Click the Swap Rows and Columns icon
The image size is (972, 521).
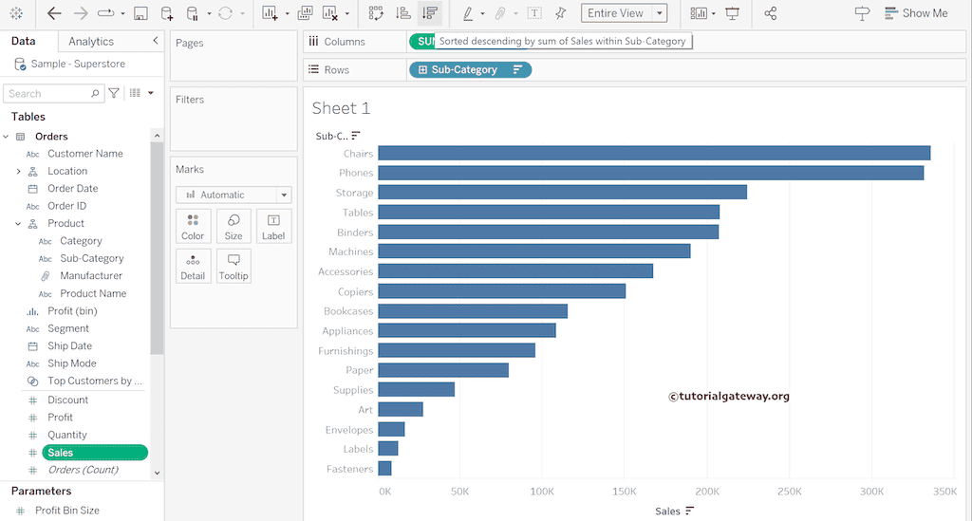[x=377, y=13]
